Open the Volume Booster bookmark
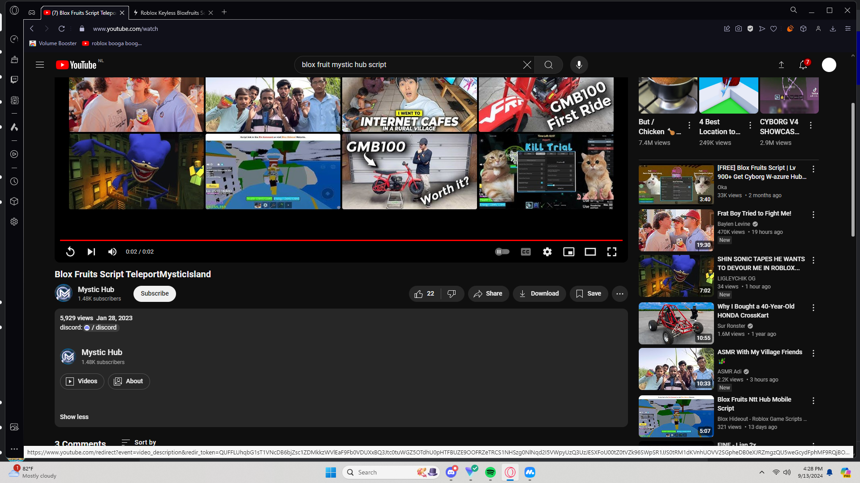This screenshot has width=860, height=483. click(53, 43)
